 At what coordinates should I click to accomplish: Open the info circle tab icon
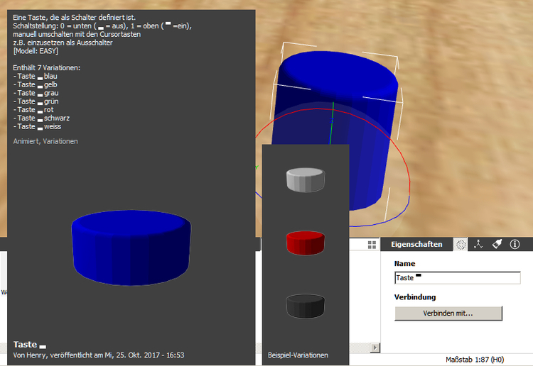(515, 244)
